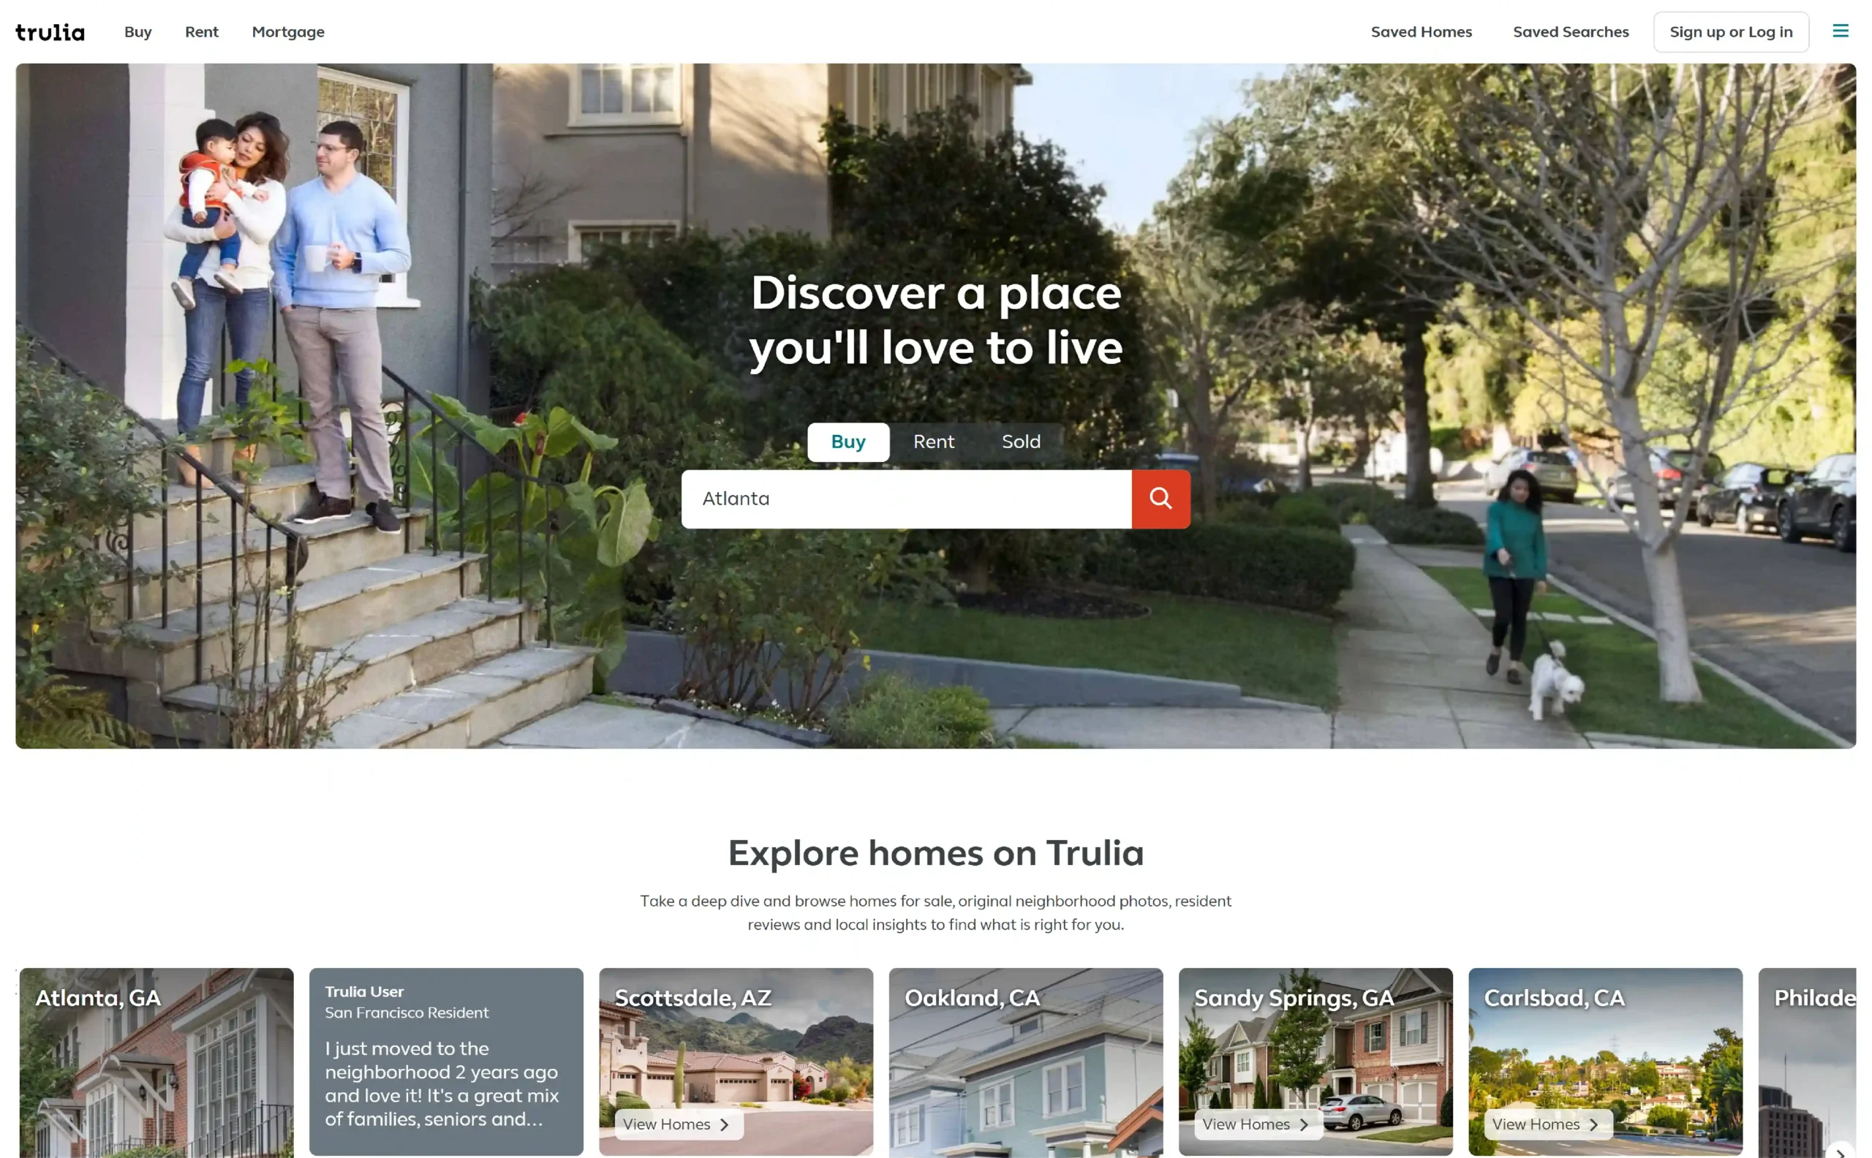Select the Rent tab toggle
Image resolution: width=1872 pixels, height=1158 pixels.
[x=933, y=442]
